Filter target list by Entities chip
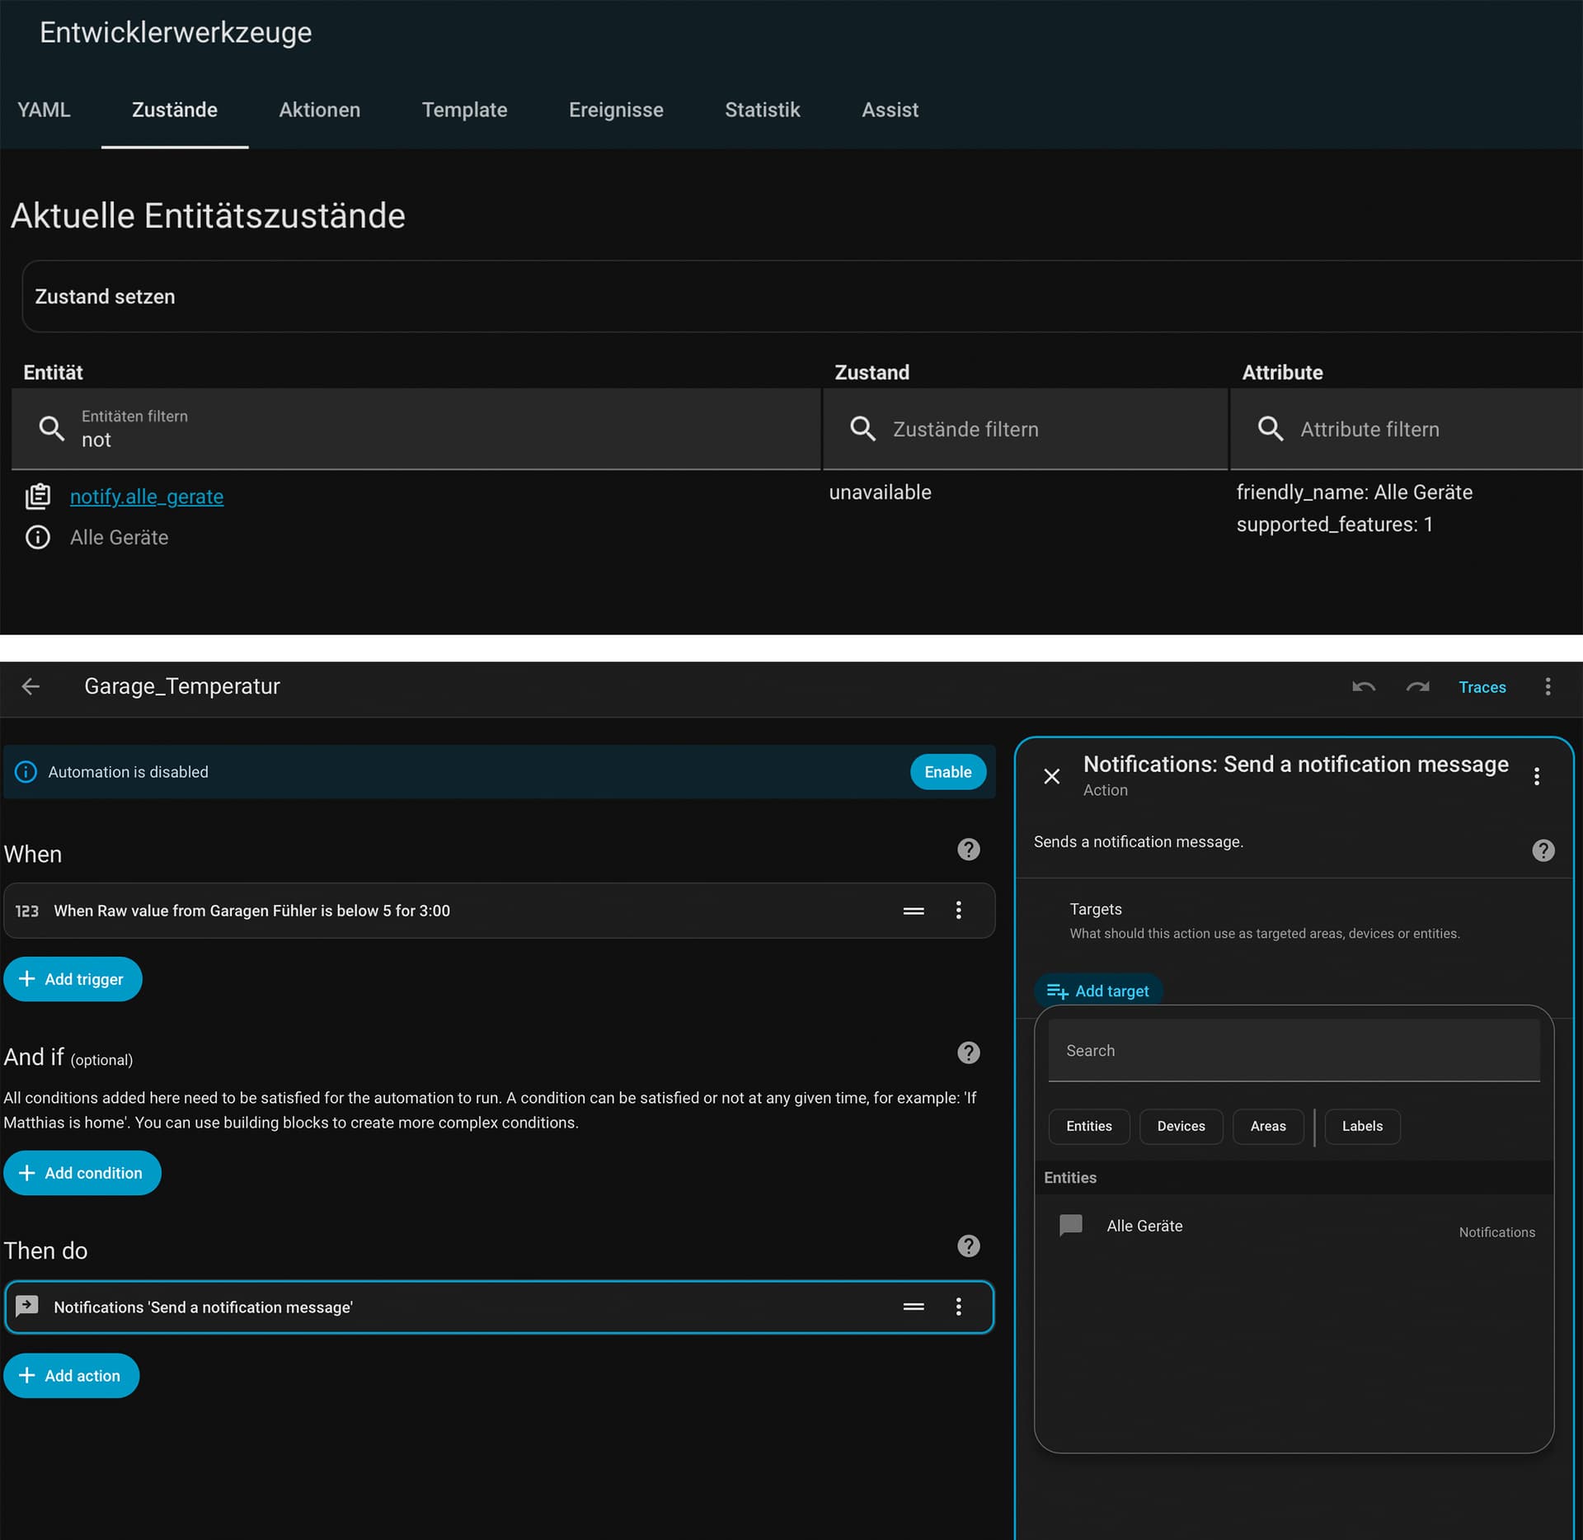This screenshot has height=1540, width=1583. click(1088, 1127)
